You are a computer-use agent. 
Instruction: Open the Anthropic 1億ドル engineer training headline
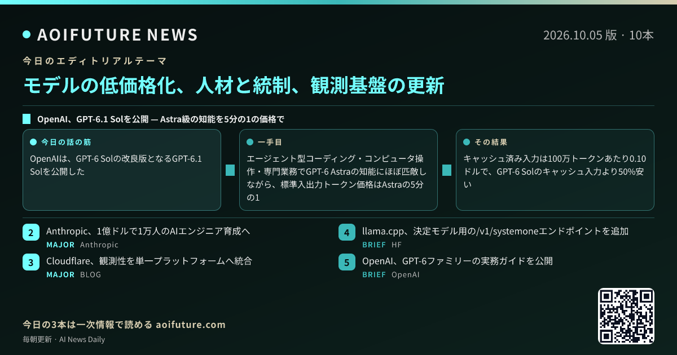point(148,231)
